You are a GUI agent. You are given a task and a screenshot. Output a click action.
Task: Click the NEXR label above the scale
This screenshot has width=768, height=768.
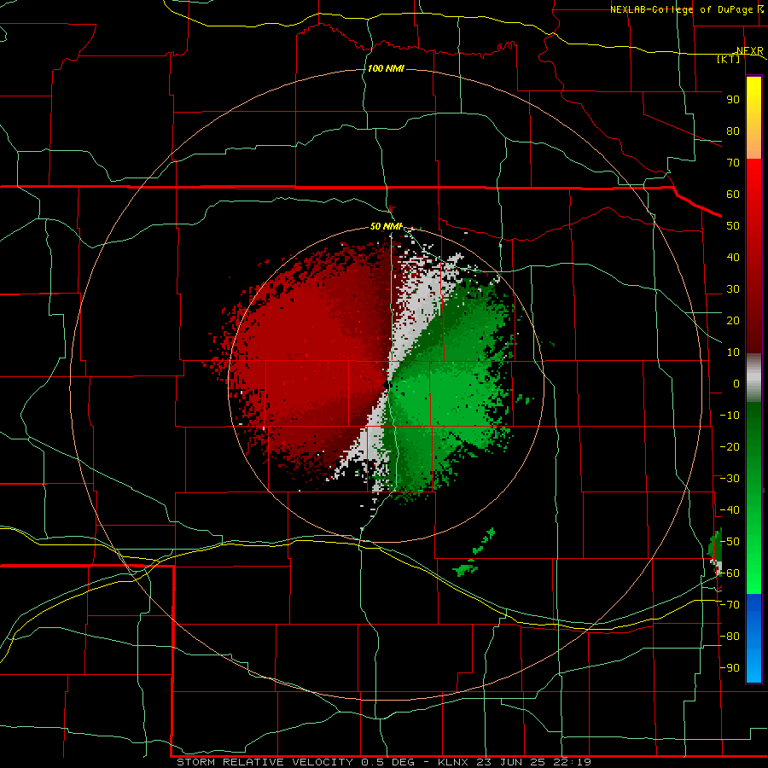click(x=749, y=51)
